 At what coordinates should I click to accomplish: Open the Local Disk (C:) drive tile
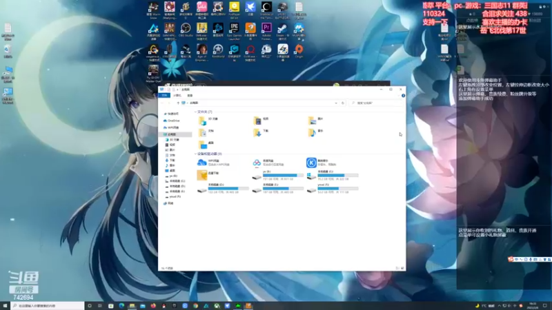coord(333,175)
